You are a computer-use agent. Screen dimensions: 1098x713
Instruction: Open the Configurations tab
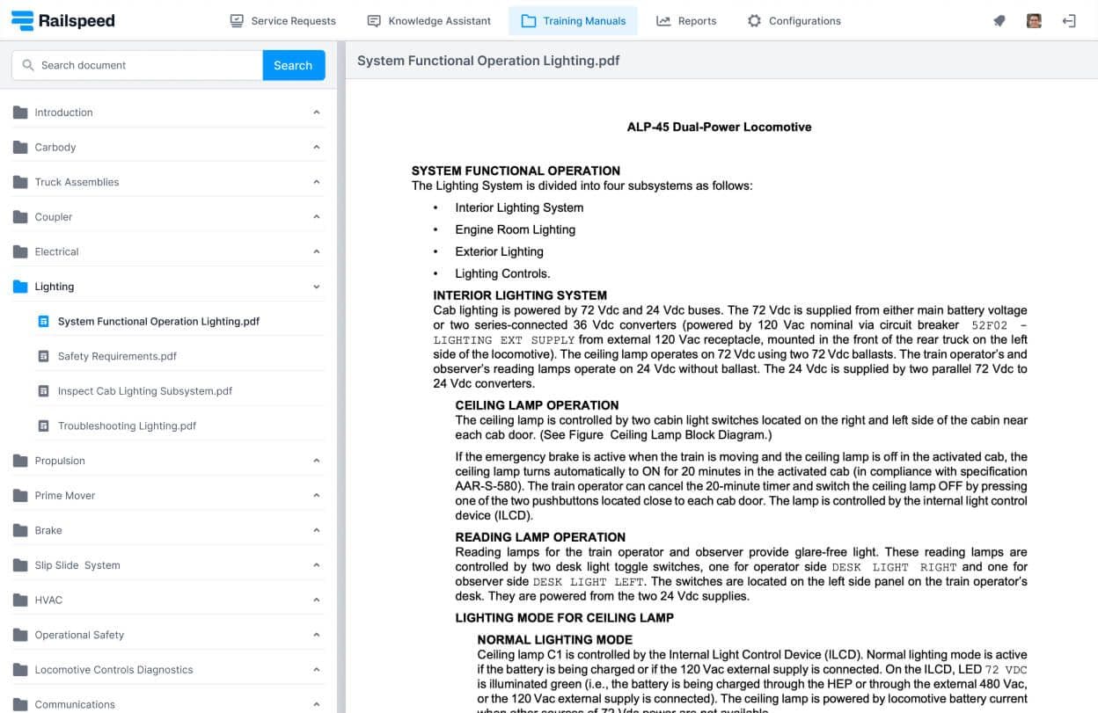794,21
